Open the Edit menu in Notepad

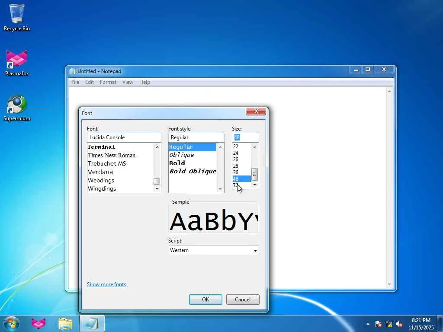tap(89, 82)
